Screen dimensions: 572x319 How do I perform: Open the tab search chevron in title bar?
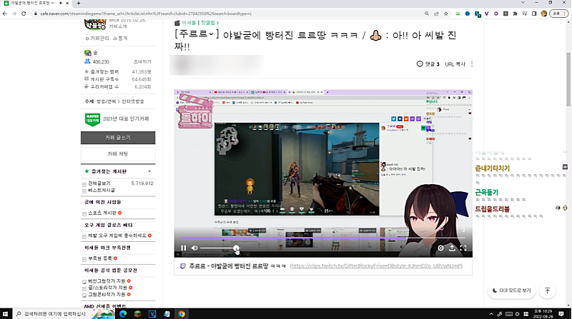[523, 3]
